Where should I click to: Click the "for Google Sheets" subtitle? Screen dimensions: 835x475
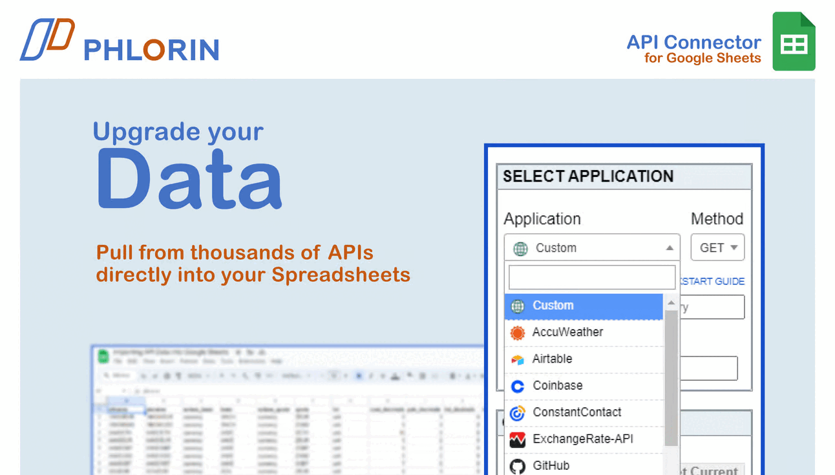click(703, 58)
